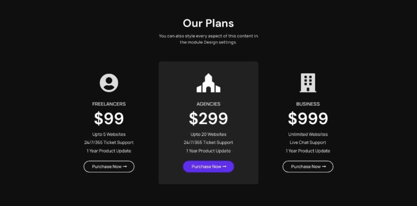The width and height of the screenshot is (417, 206).
Task: Click the $999 price
Action: pos(308,118)
